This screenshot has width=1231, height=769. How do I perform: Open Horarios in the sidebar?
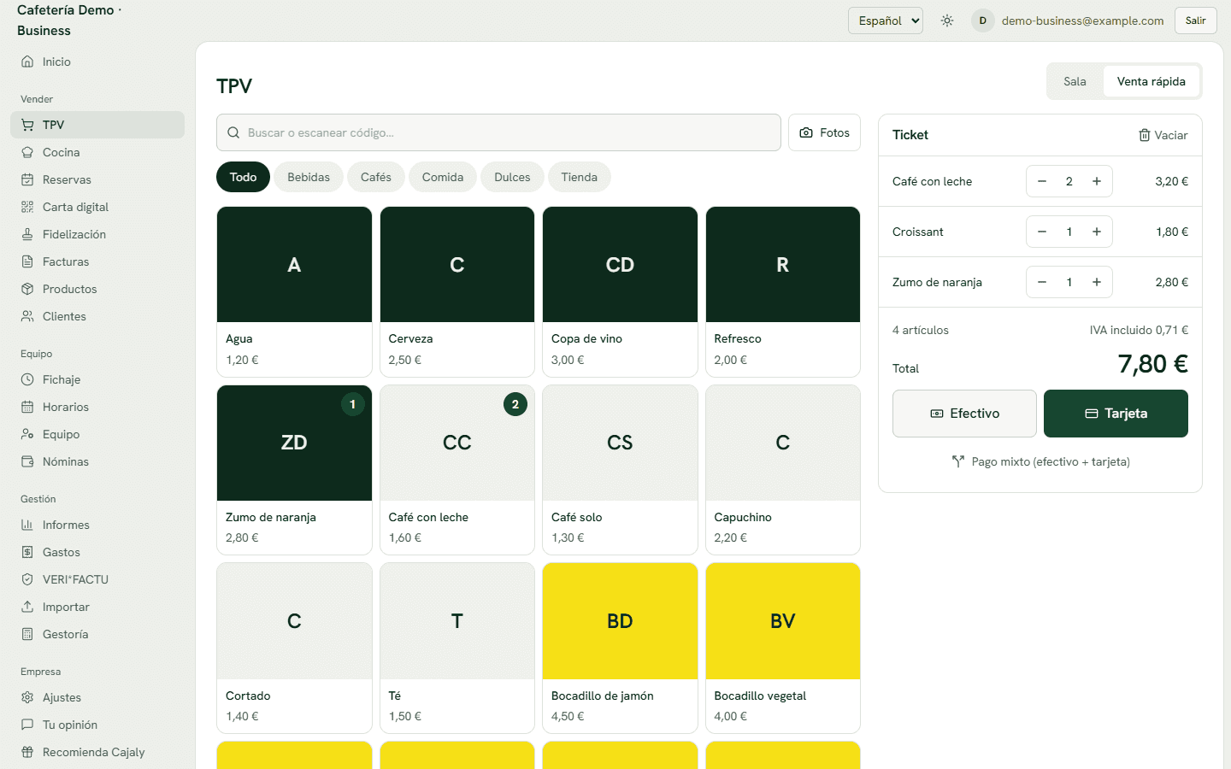(x=97, y=407)
